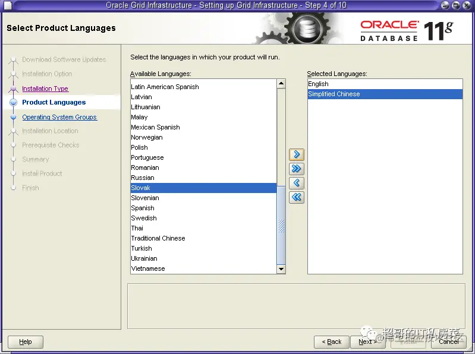Click the Prerequisite Checks step
Image resolution: width=475 pixels, height=354 pixels.
tap(51, 146)
